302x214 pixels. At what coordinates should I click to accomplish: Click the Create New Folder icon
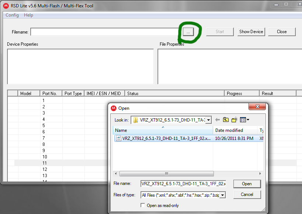(x=235, y=120)
